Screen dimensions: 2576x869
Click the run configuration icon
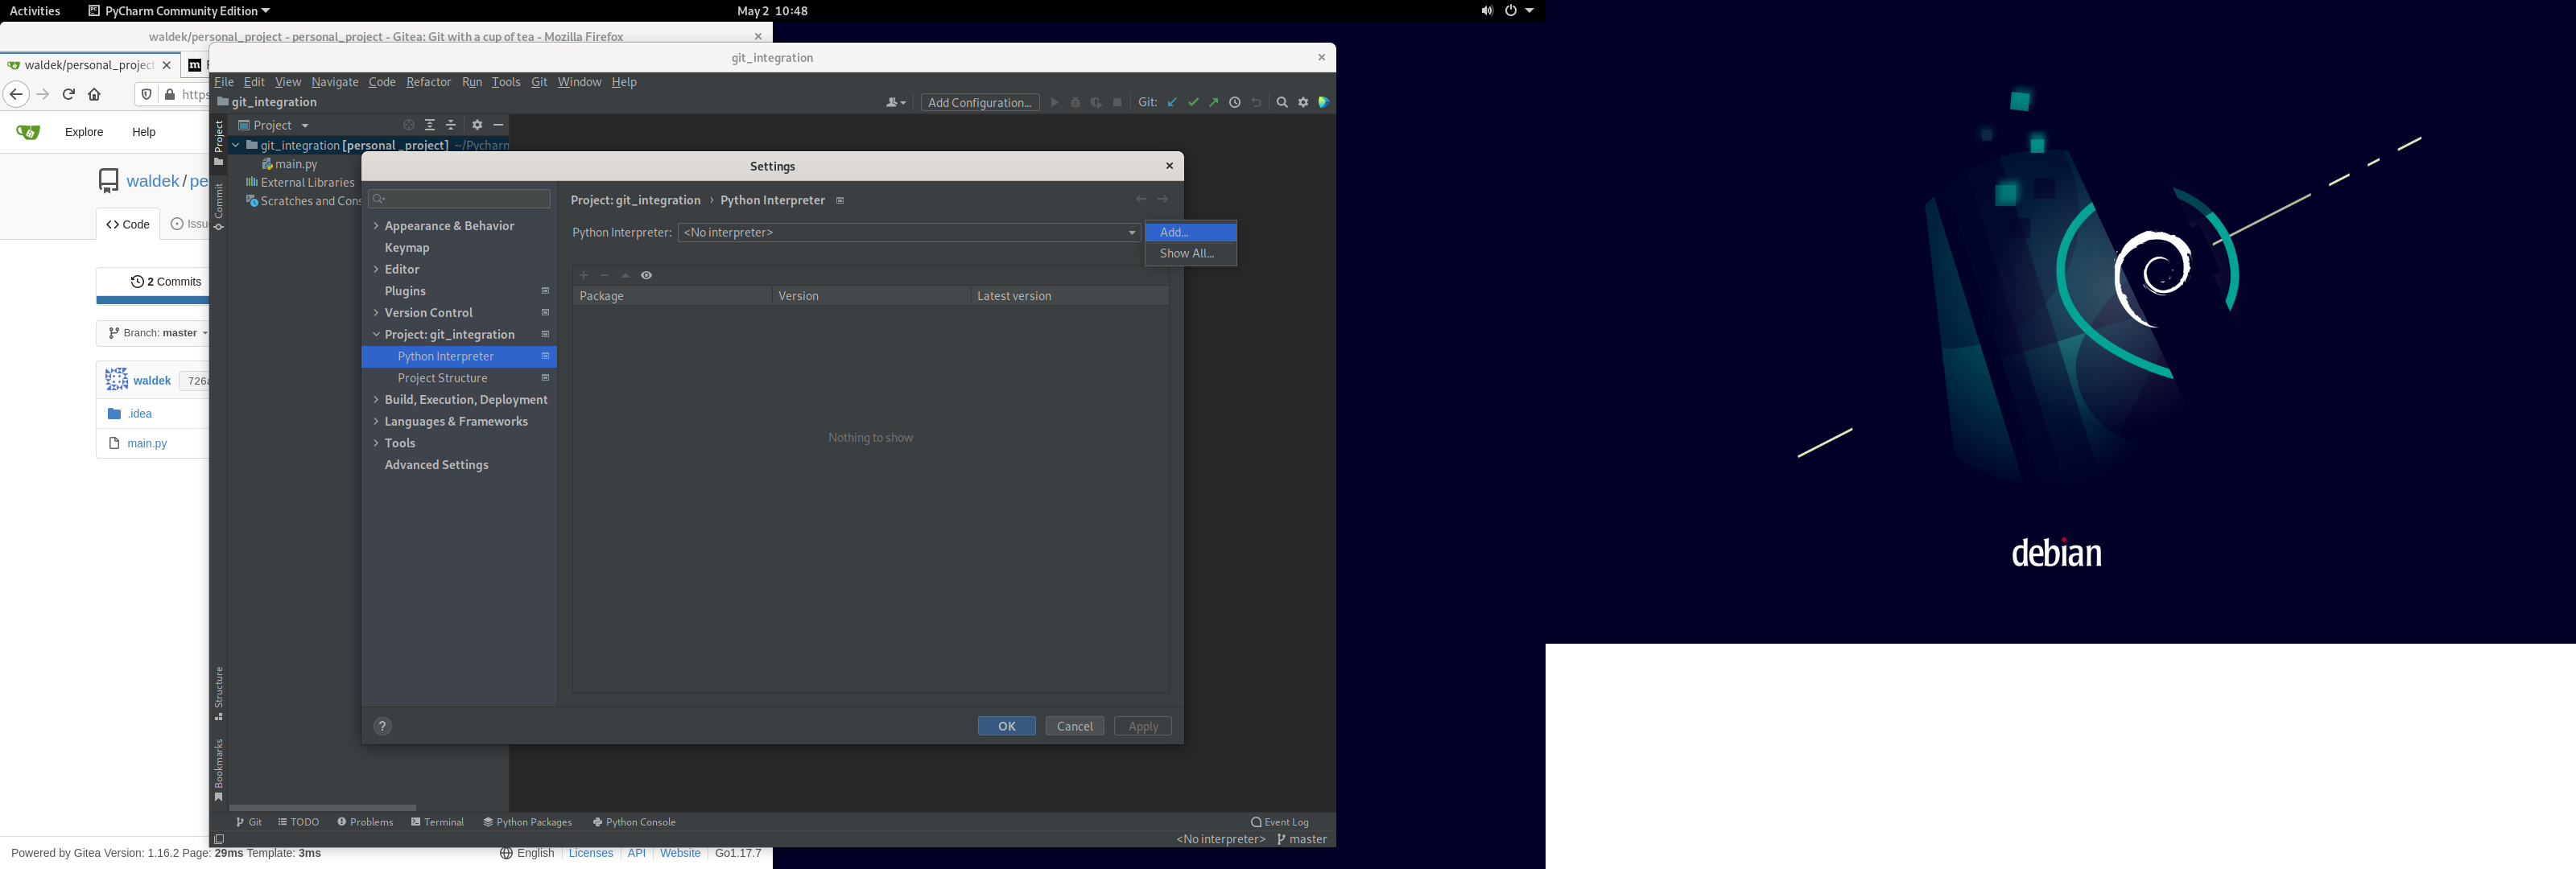pos(979,102)
